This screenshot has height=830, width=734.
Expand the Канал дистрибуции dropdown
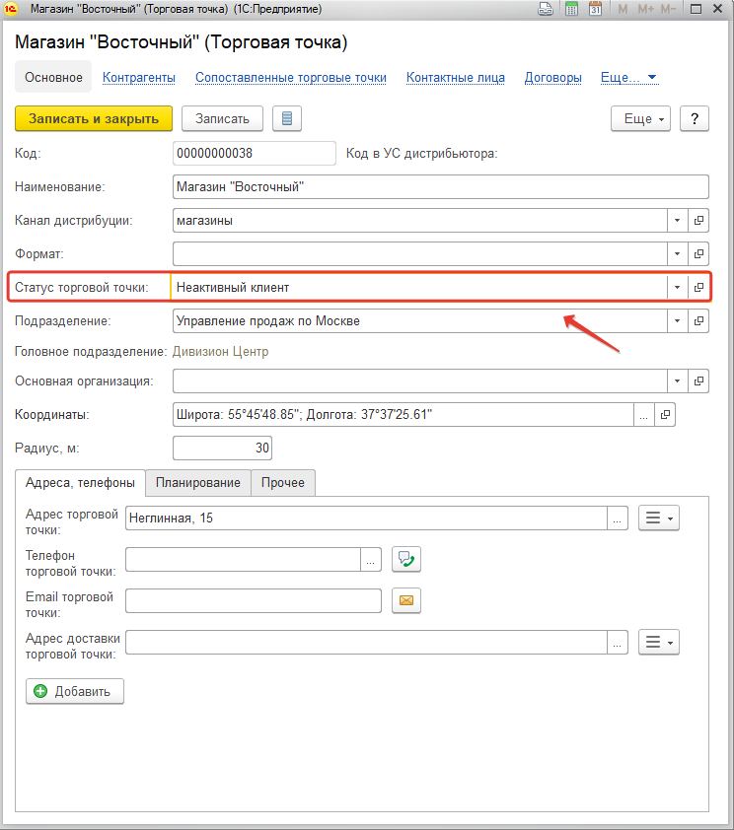[x=678, y=220]
